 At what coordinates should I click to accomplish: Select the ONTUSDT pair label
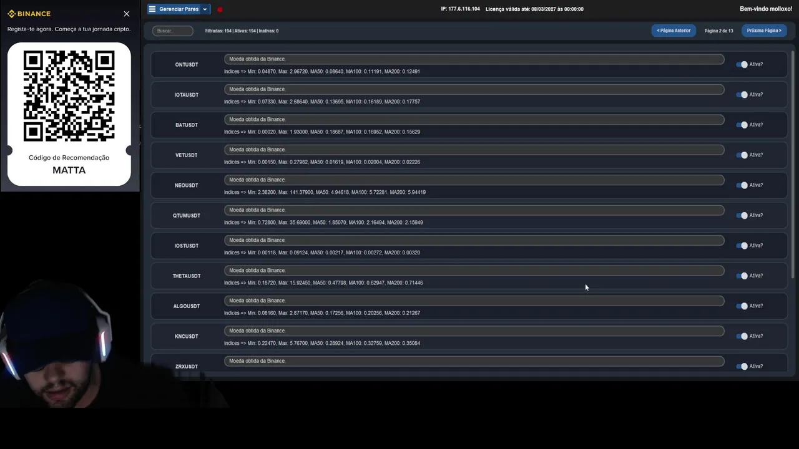pos(187,65)
